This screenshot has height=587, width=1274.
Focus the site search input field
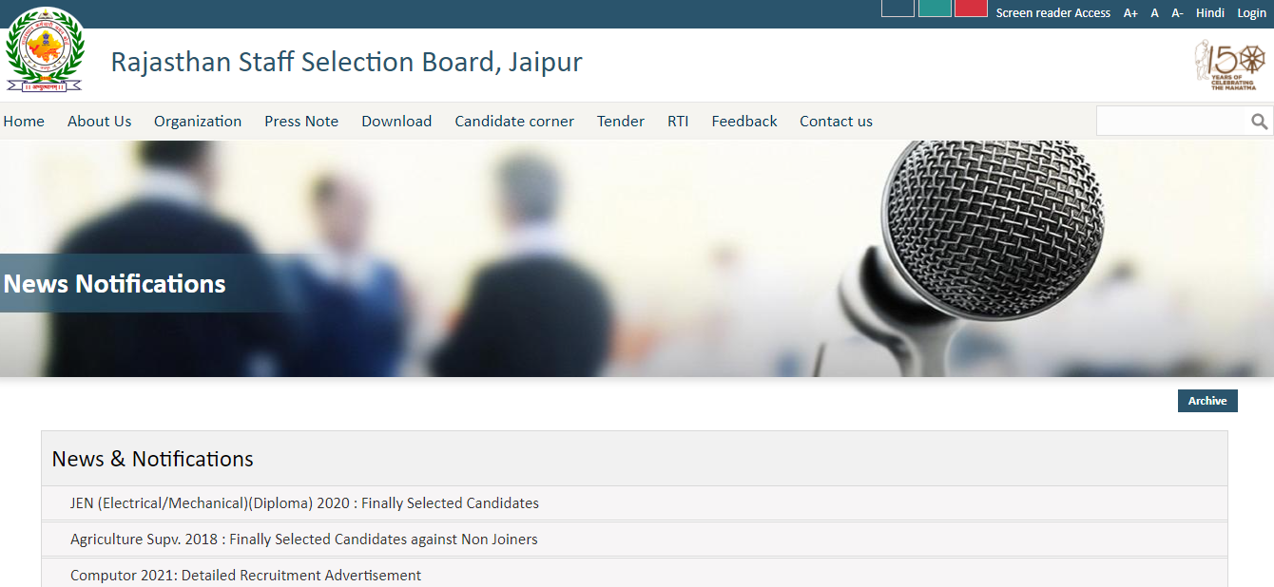1172,122
